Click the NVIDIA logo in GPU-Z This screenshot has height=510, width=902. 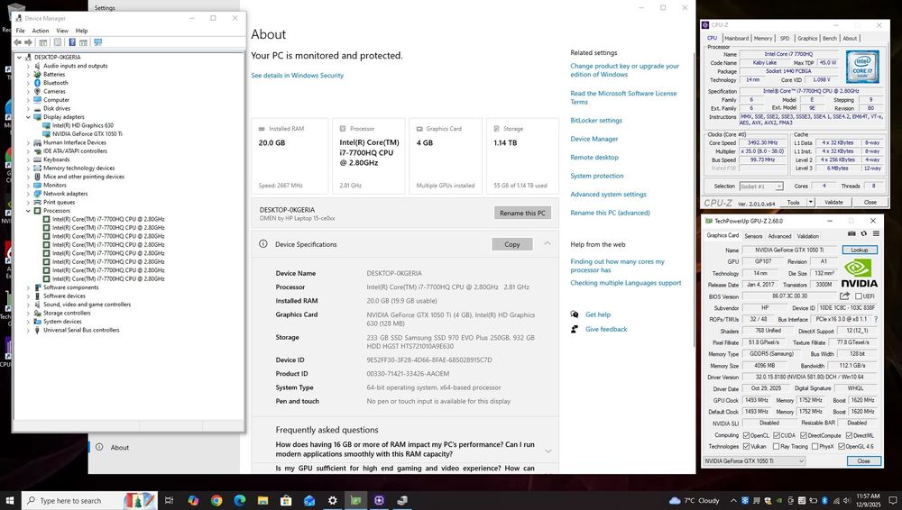coord(859,274)
